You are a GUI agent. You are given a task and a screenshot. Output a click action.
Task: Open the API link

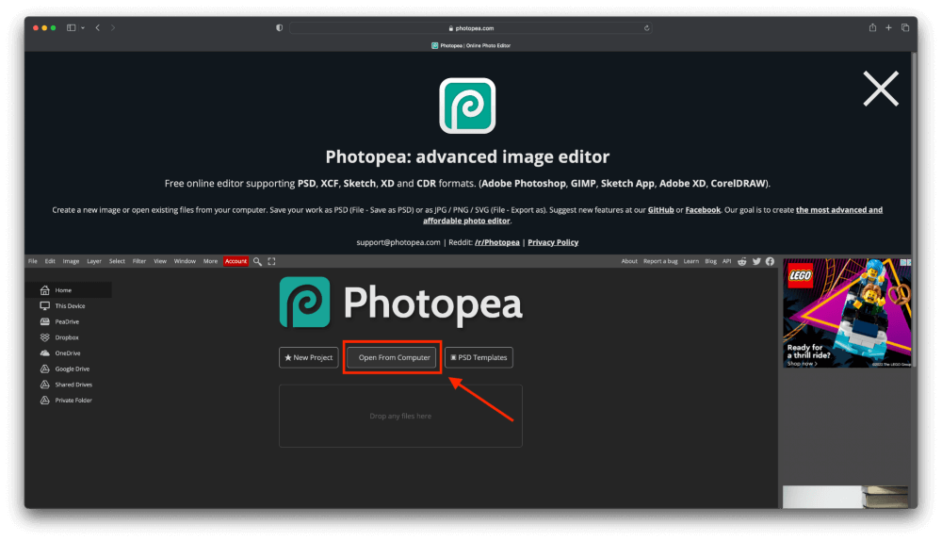pyautogui.click(x=726, y=261)
